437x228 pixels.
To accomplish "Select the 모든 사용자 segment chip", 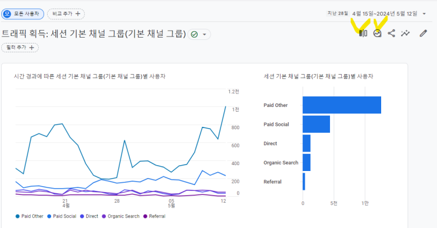I will tap(22, 14).
